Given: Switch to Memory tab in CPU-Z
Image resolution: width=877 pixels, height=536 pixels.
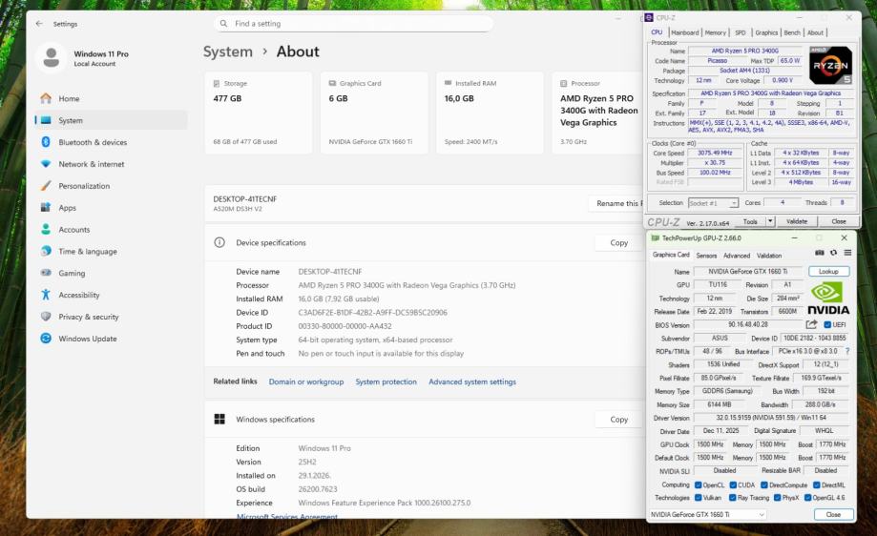Looking at the screenshot, I should coord(716,32).
